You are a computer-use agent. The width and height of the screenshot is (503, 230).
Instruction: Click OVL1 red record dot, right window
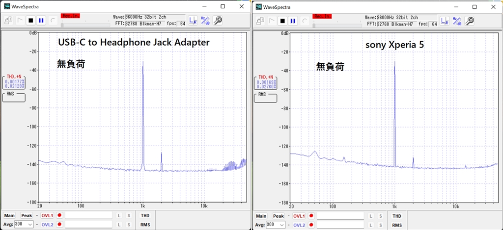[x=311, y=216]
